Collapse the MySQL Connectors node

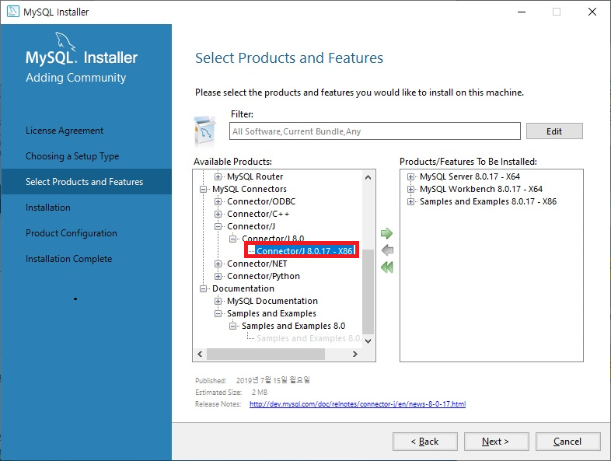pos(203,189)
